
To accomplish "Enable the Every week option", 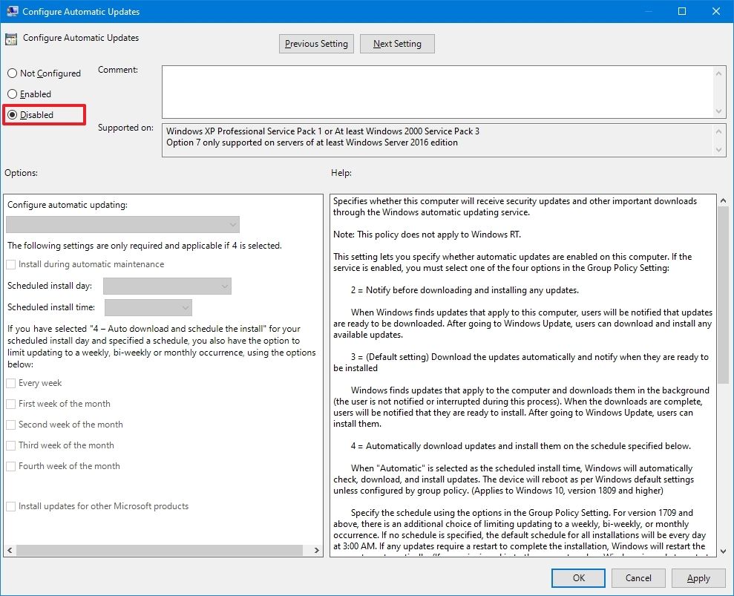I will (x=11, y=383).
